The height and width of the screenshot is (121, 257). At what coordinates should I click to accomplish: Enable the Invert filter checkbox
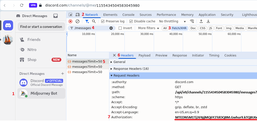coord(120,28)
